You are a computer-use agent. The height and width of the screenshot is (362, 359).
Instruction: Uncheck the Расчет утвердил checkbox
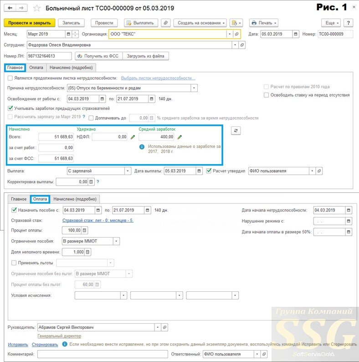209,171
